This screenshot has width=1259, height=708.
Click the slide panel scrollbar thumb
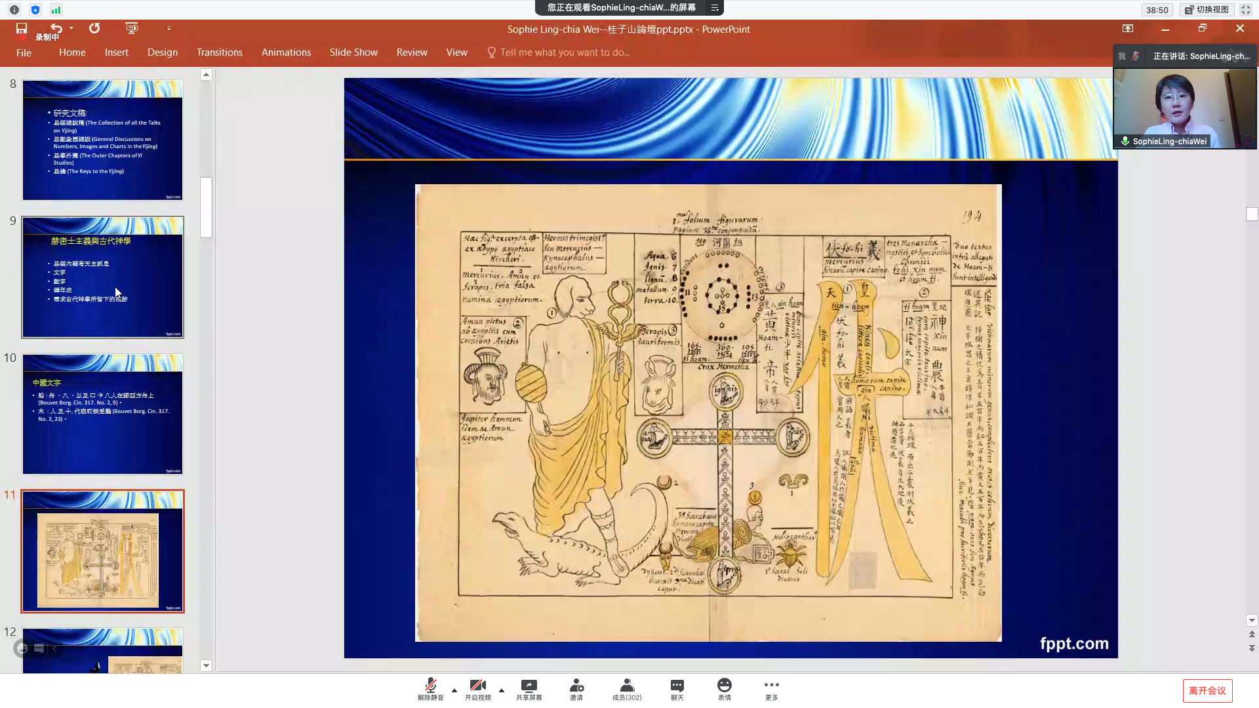click(206, 207)
